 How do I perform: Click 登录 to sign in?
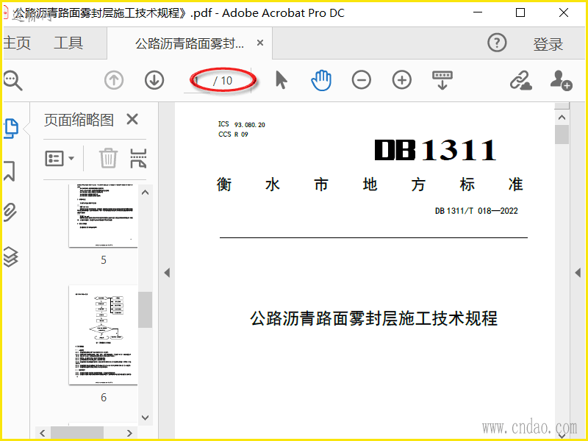click(x=548, y=44)
